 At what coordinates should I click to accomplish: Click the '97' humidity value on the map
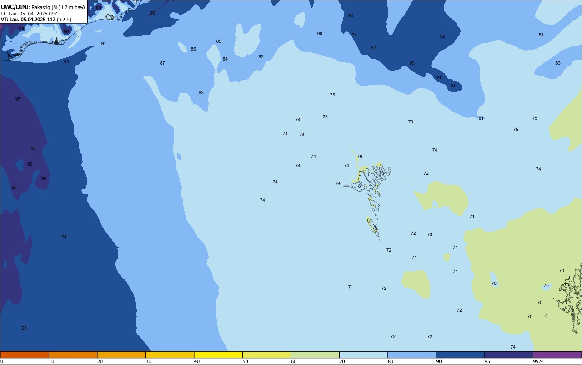pos(18,99)
